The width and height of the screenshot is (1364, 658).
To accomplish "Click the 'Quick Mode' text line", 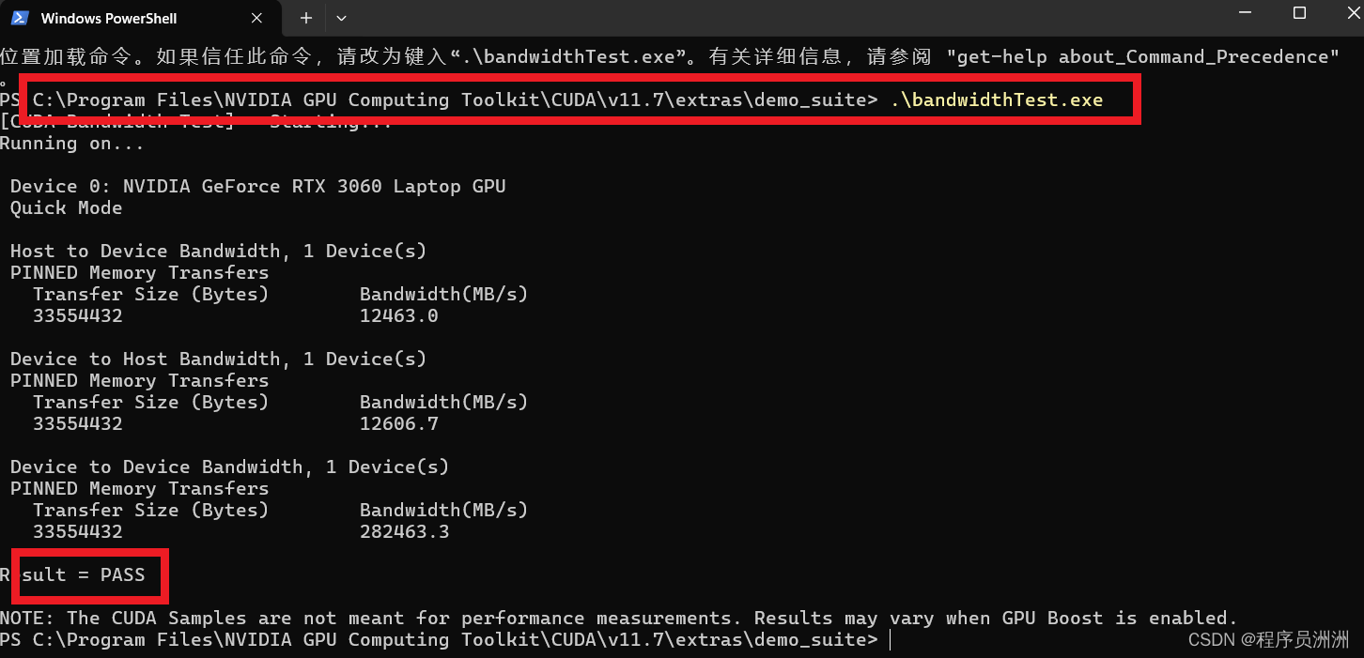I will tap(66, 207).
